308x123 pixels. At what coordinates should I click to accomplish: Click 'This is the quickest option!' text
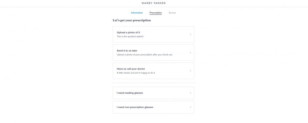130,37
